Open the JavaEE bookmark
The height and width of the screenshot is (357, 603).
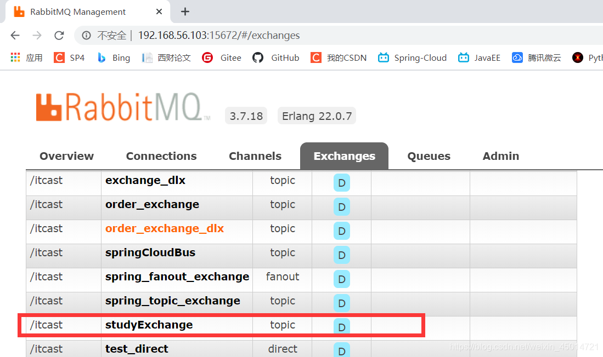pos(479,57)
